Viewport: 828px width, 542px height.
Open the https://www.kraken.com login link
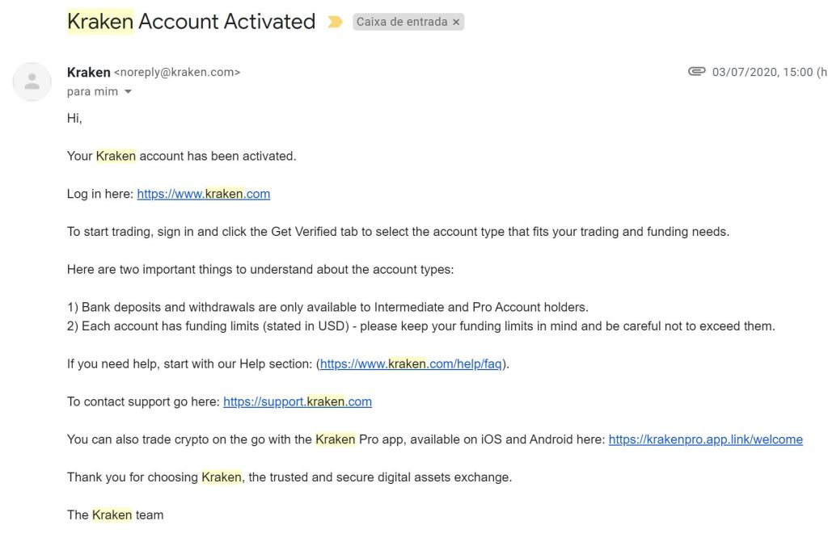click(x=203, y=194)
